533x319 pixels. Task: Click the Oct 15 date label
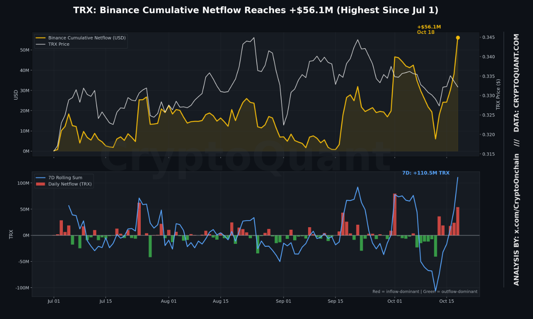[x=446, y=302]
